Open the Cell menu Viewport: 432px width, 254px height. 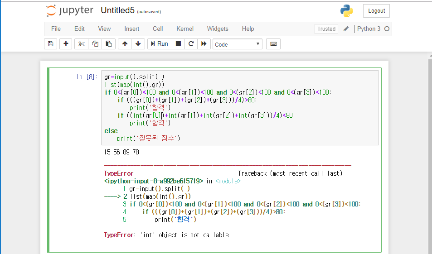tap(158, 29)
